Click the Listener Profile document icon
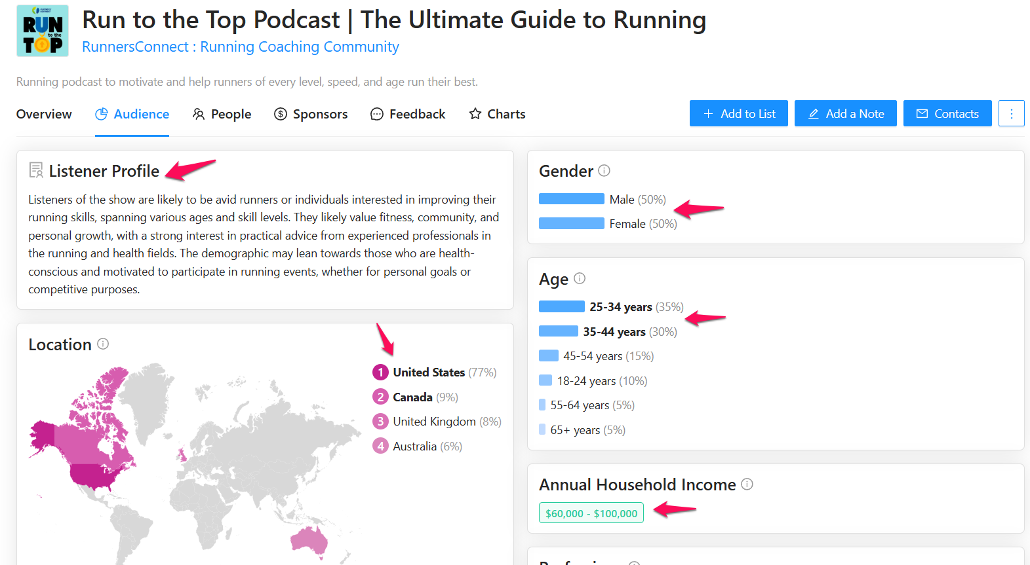 coord(36,170)
